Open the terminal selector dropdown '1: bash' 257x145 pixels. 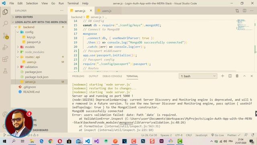[x=198, y=76]
